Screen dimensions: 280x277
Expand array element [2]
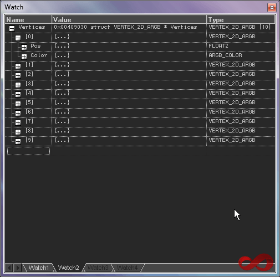tap(18, 75)
